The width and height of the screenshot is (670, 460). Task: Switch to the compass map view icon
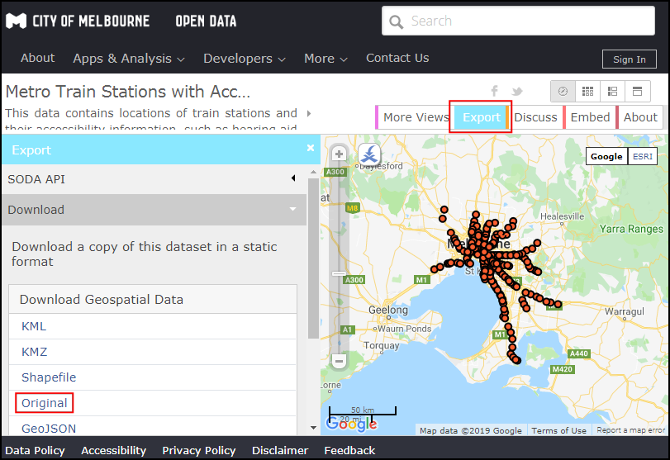(563, 91)
